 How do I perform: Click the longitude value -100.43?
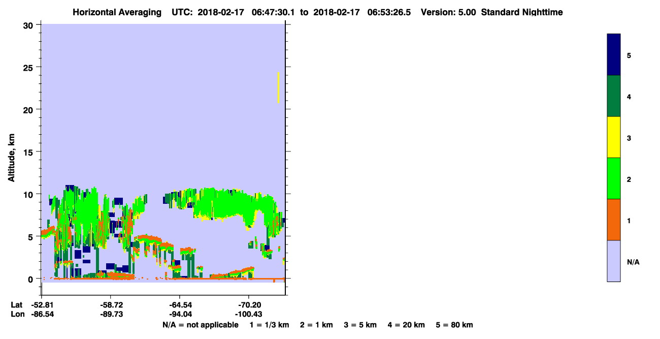(x=248, y=314)
